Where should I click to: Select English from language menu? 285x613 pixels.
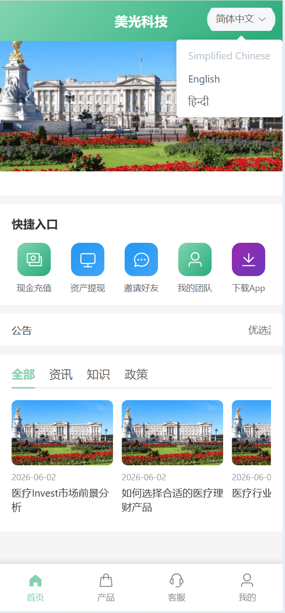click(204, 79)
